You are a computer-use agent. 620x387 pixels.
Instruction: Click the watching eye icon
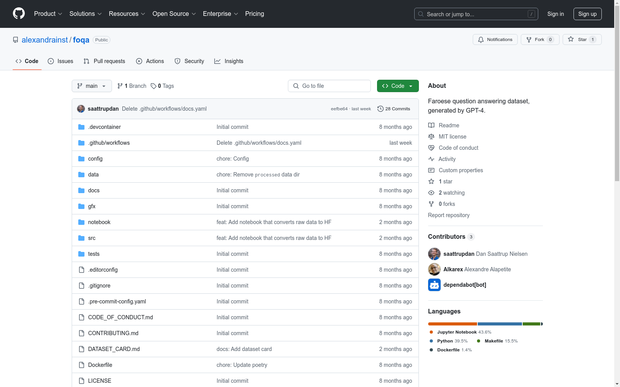click(431, 193)
